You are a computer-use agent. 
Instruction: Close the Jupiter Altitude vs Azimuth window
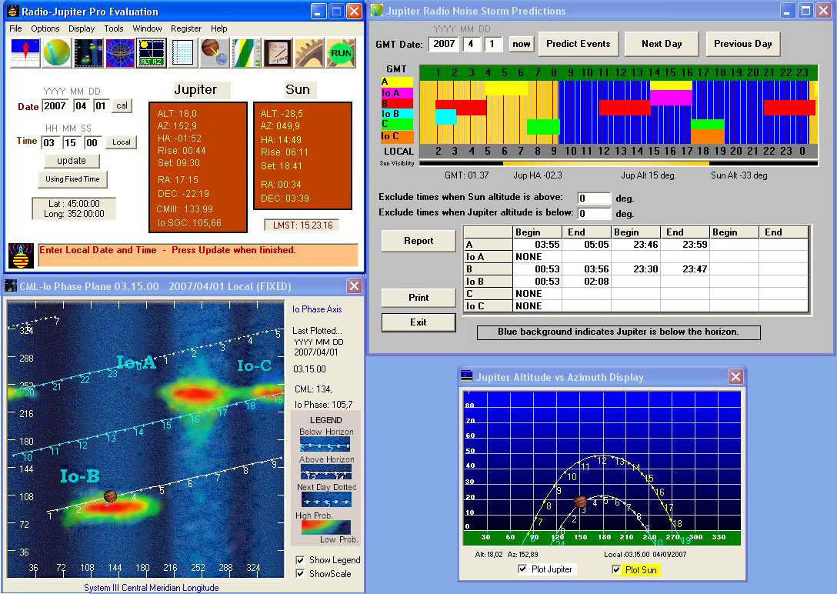(x=735, y=377)
